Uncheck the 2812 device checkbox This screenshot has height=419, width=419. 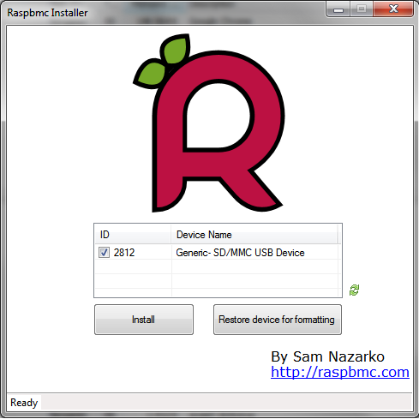click(x=104, y=253)
